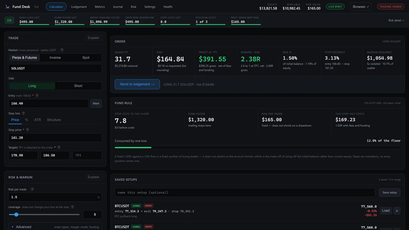The height and width of the screenshot is (230, 409).
Task: Open the Settings tab
Action: (x=150, y=7)
